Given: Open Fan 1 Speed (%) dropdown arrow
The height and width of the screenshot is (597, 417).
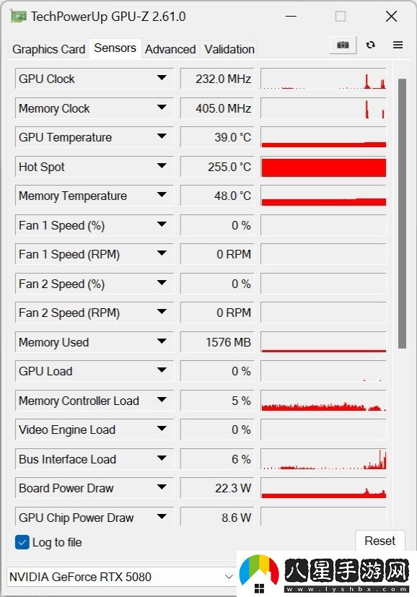Looking at the screenshot, I should [x=162, y=225].
